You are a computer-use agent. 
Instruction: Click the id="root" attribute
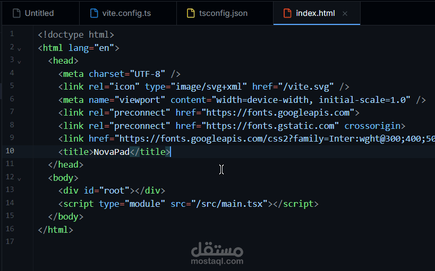click(x=107, y=190)
